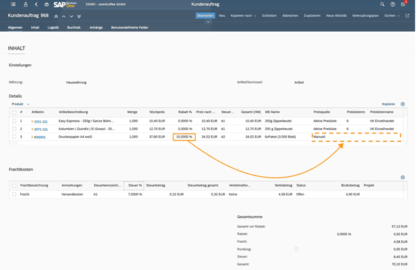Tick the Fracht row checkbox
The image size is (417, 270).
point(14,194)
